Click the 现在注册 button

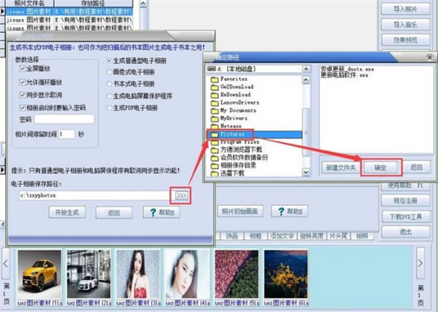(x=405, y=200)
